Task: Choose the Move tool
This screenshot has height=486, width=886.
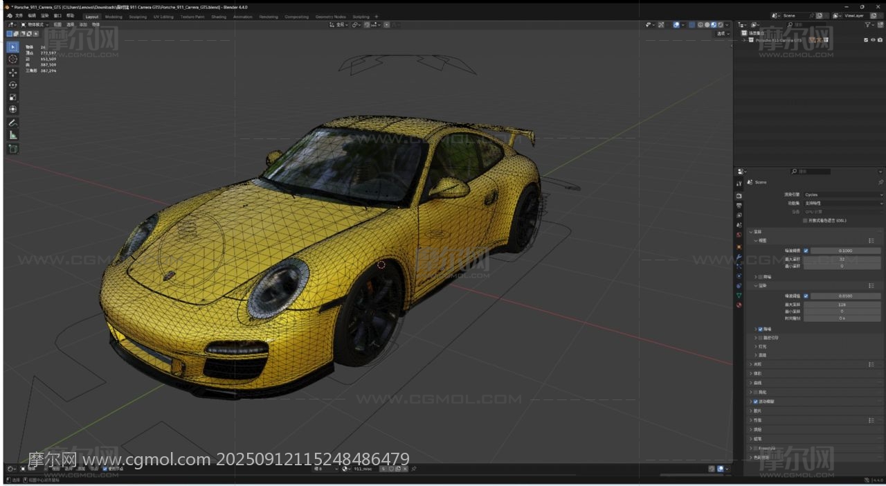Action: click(12, 73)
